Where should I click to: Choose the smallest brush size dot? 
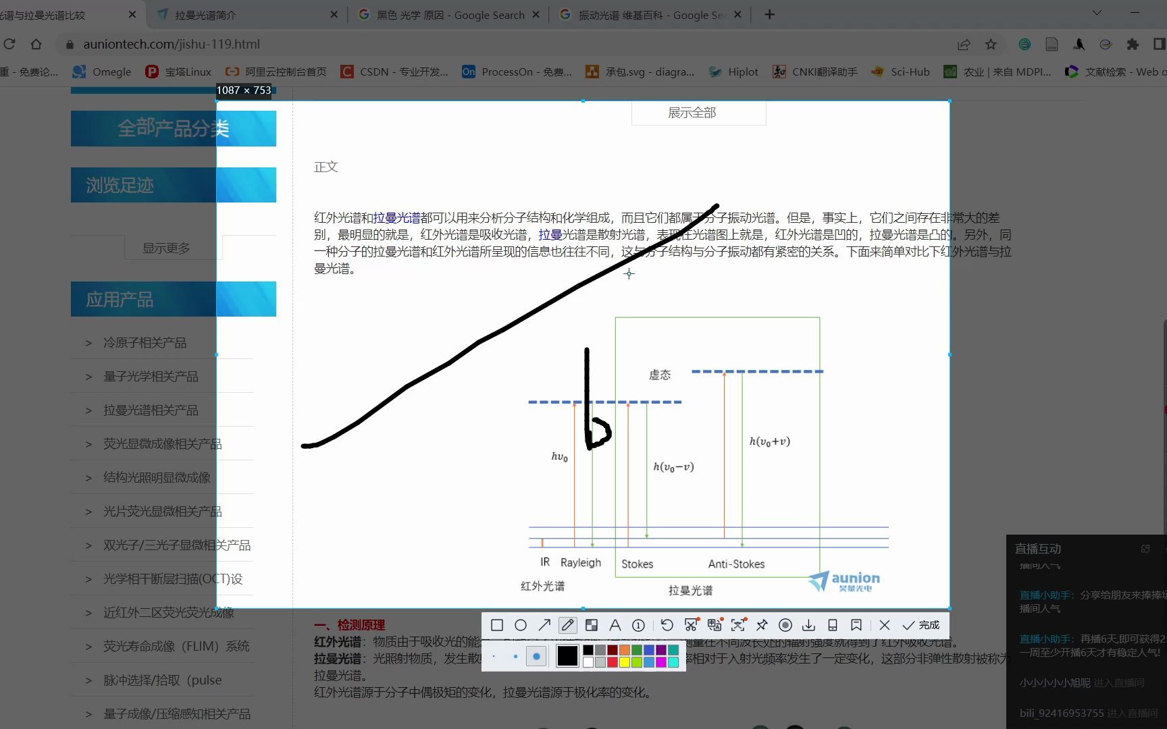coord(494,656)
